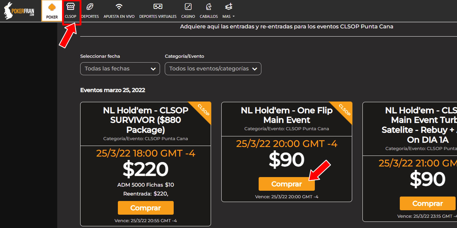This screenshot has width=457, height=228.
Task: Open the Casino dice icon
Action: pos(188,7)
